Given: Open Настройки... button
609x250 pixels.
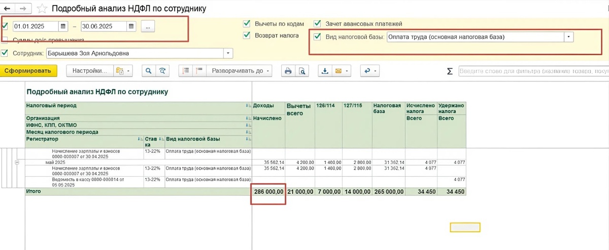Looking at the screenshot, I should 89,71.
